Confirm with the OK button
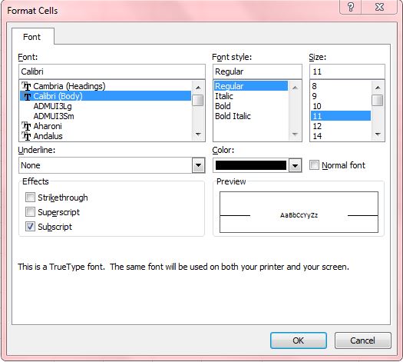The height and width of the screenshot is (362, 403). (x=299, y=340)
